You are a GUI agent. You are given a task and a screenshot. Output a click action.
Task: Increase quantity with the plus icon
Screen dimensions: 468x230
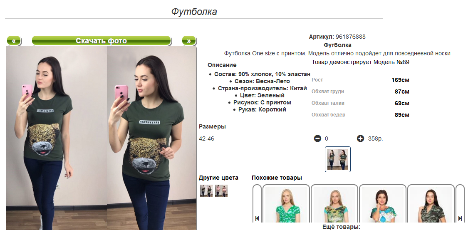point(361,138)
